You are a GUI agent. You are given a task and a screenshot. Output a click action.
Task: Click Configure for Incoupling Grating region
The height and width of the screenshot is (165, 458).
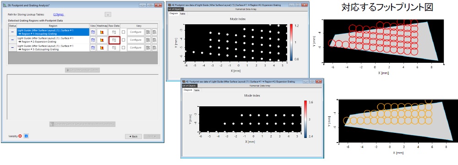tap(136, 32)
